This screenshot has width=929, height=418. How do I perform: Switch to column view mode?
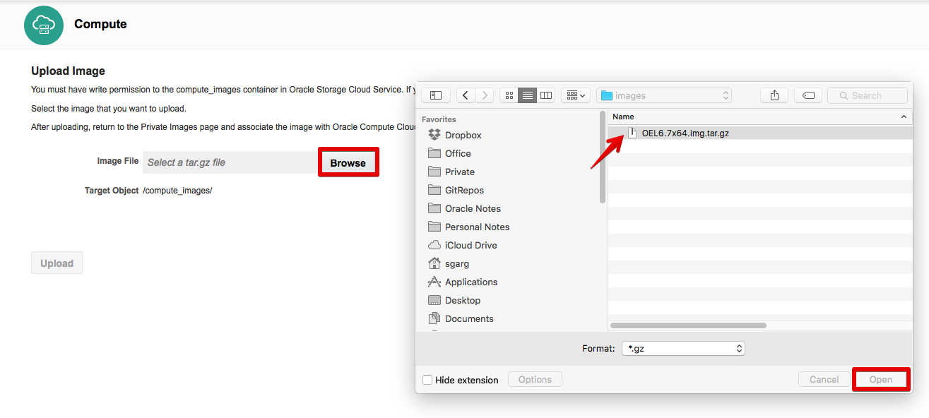[545, 95]
